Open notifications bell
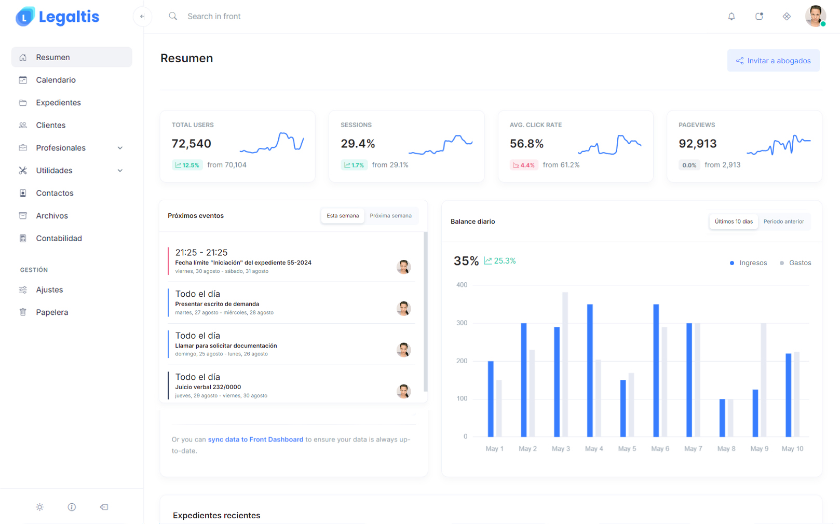 tap(731, 17)
